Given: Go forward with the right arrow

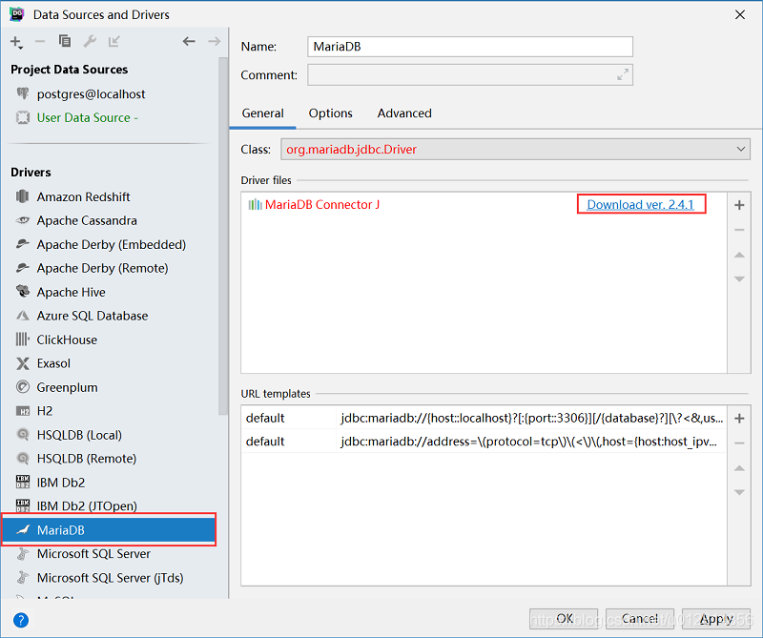Looking at the screenshot, I should click(214, 41).
